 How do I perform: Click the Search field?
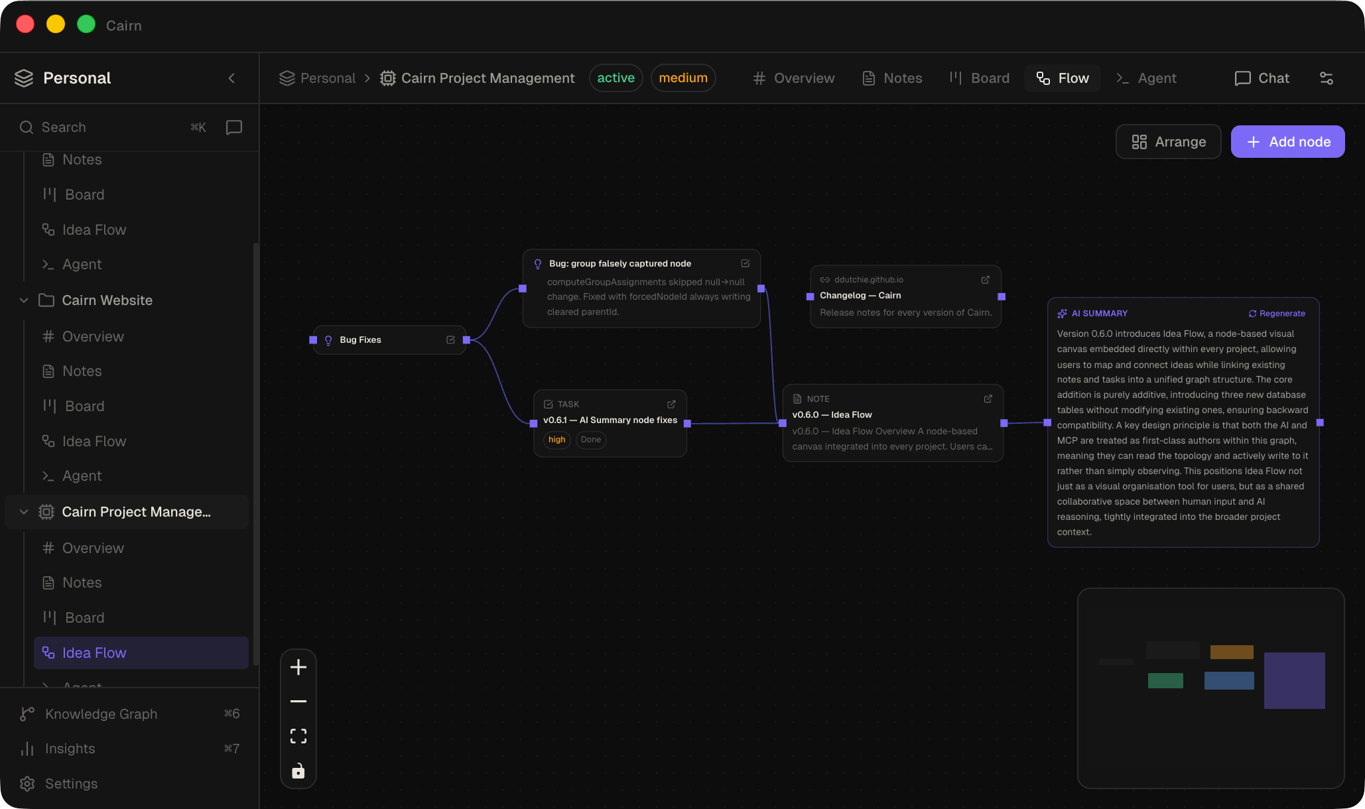pos(113,127)
